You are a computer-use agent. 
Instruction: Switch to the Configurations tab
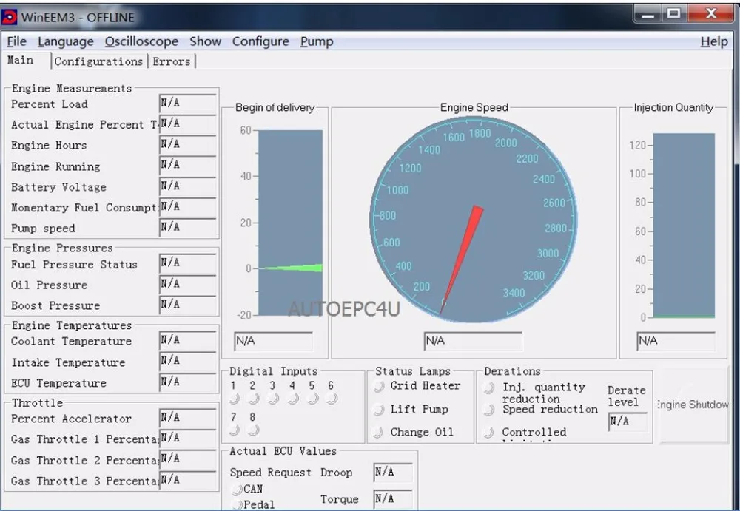coord(98,61)
